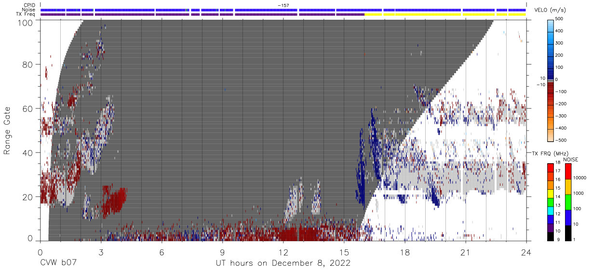This screenshot has height=273, width=592.
Task: Click the yellow segment of TX Freq bar
Action: [445, 14]
